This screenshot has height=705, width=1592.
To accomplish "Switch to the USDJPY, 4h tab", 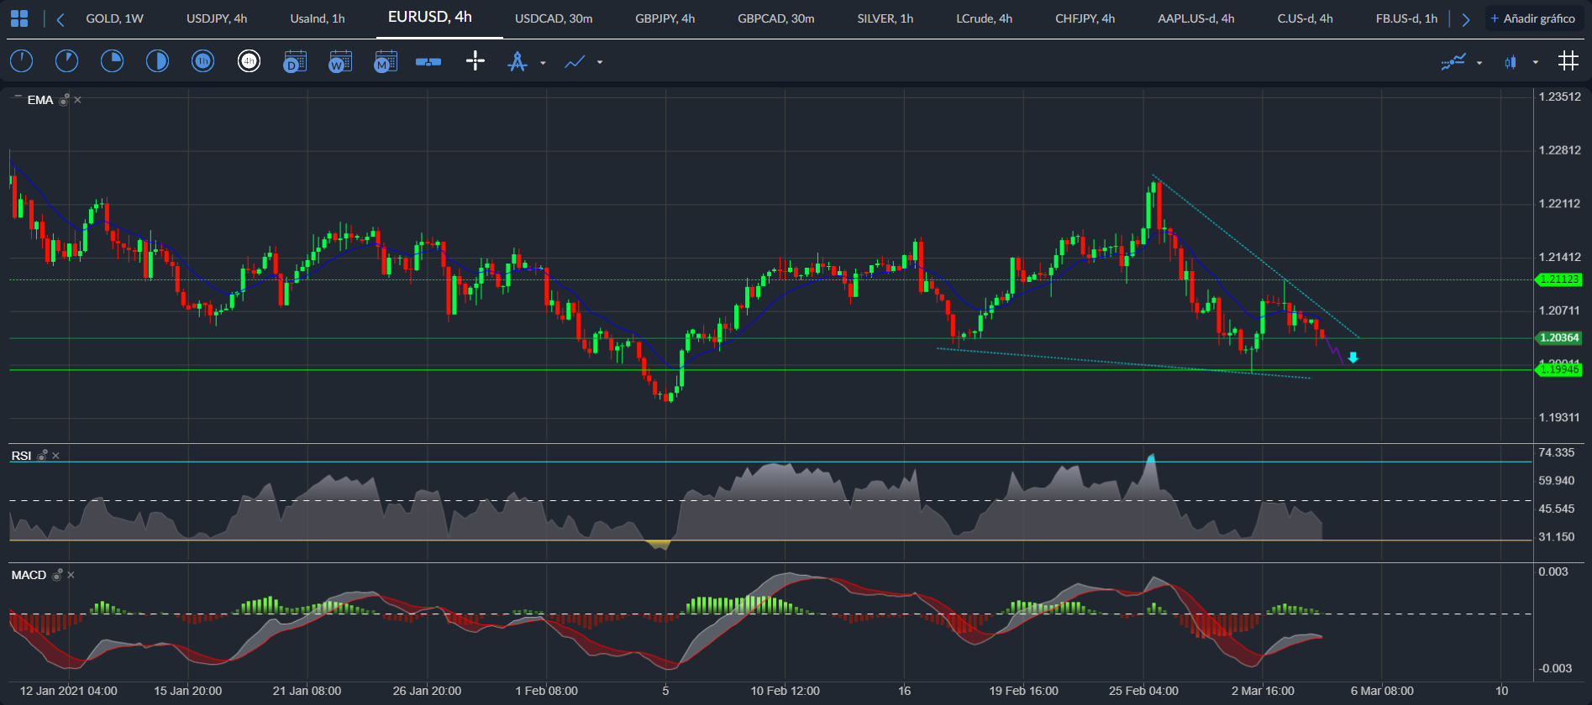I will point(217,18).
